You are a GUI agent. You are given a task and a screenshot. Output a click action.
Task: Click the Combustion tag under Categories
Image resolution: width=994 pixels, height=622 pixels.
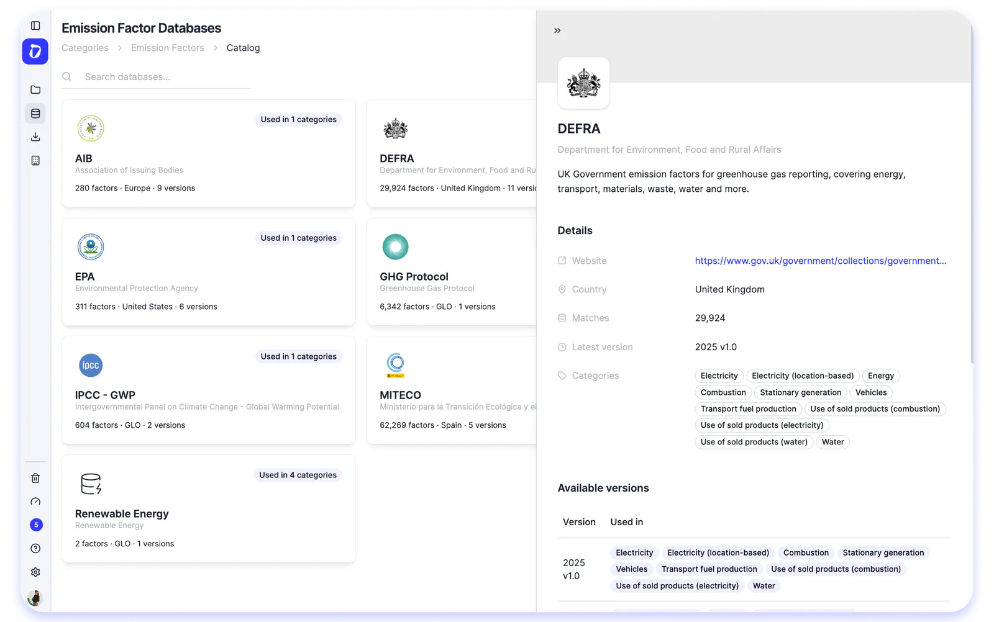[723, 392]
